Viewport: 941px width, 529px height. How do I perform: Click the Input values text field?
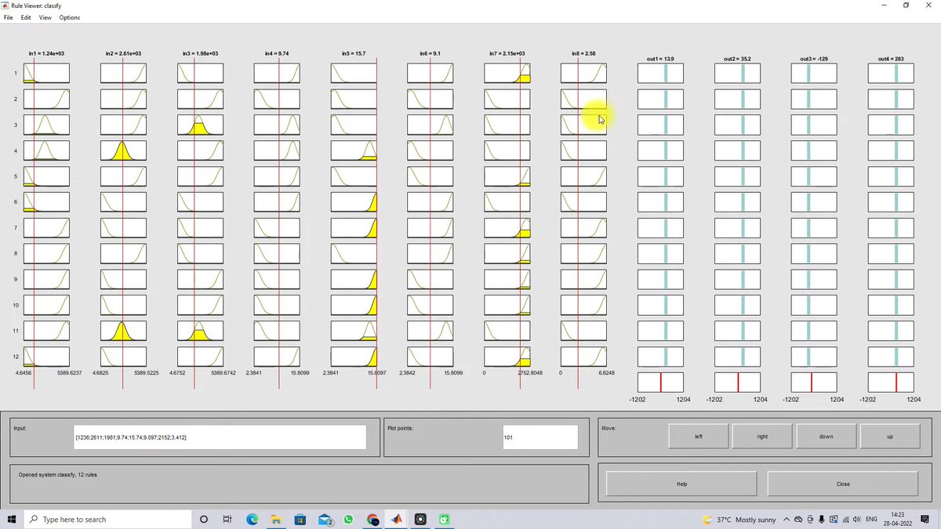point(220,437)
